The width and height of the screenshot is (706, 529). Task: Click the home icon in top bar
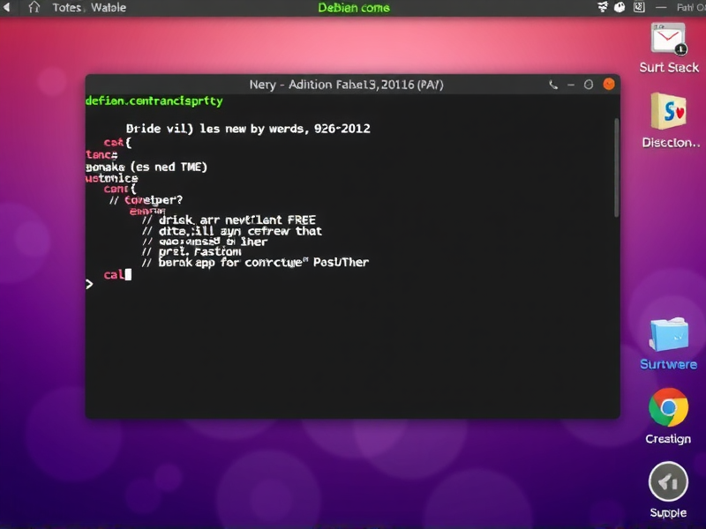point(34,8)
